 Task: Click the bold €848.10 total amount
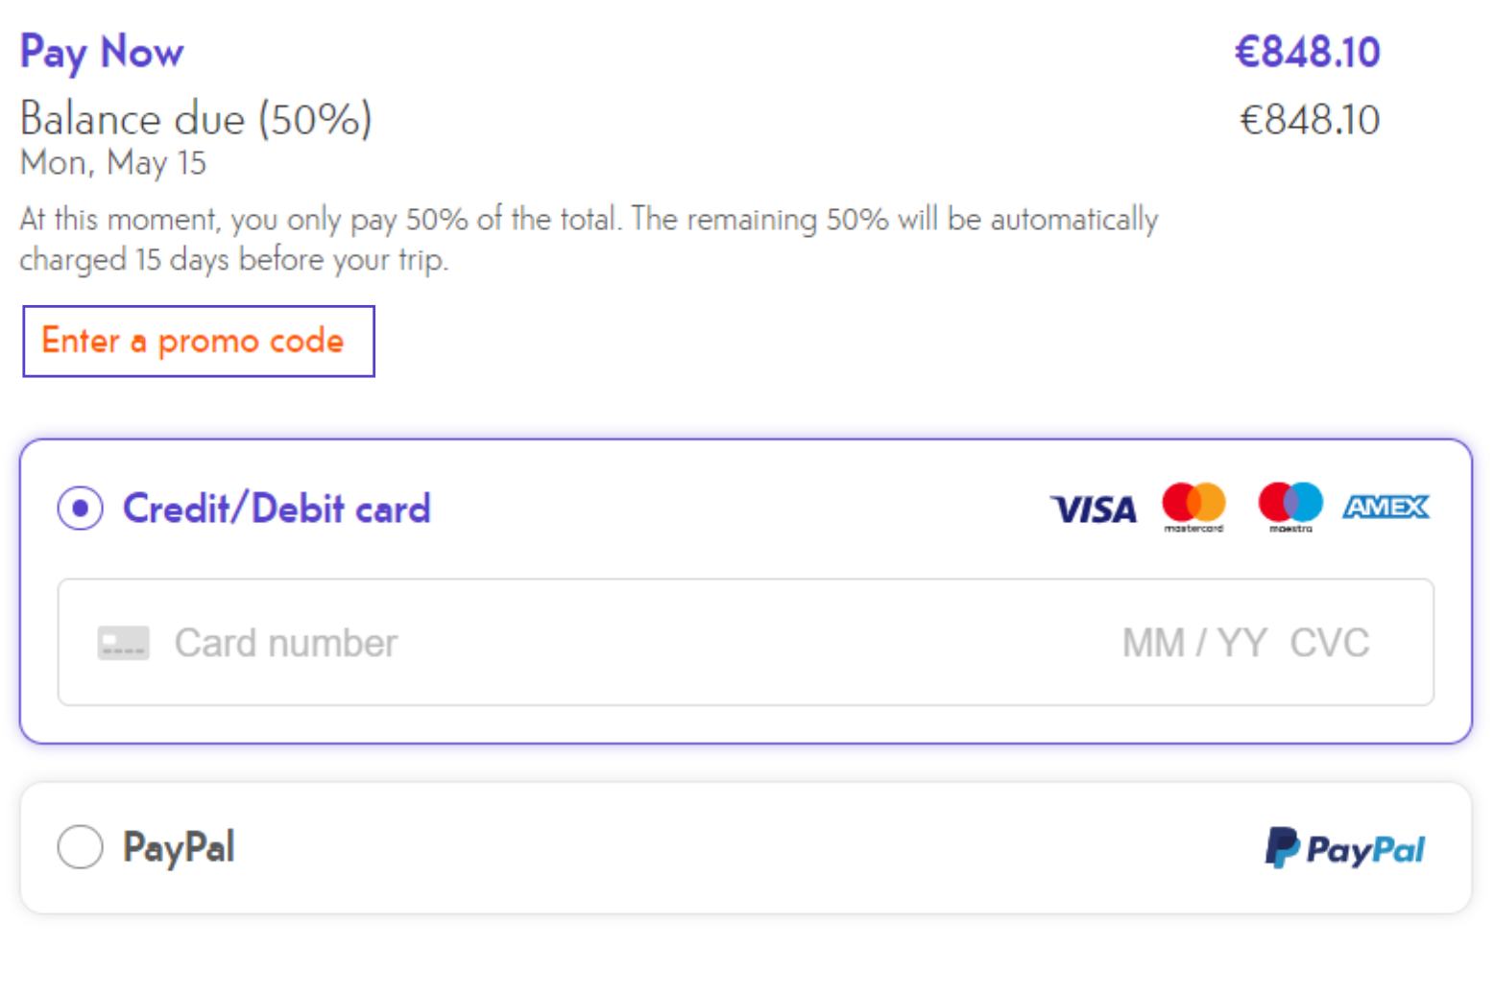(x=1308, y=53)
